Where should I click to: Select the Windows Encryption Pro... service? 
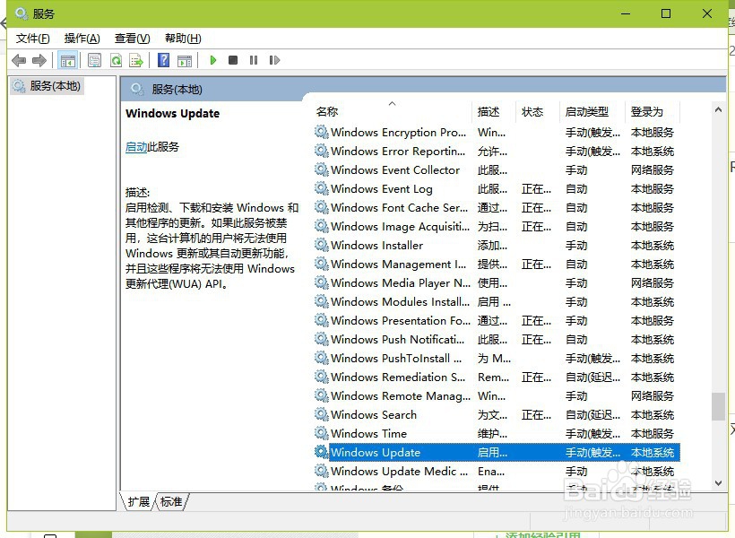(x=497, y=133)
